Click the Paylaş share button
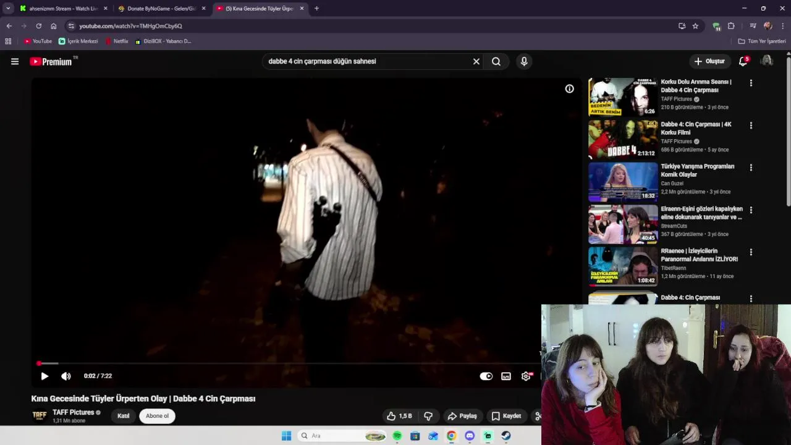The image size is (791, 445). point(463,416)
